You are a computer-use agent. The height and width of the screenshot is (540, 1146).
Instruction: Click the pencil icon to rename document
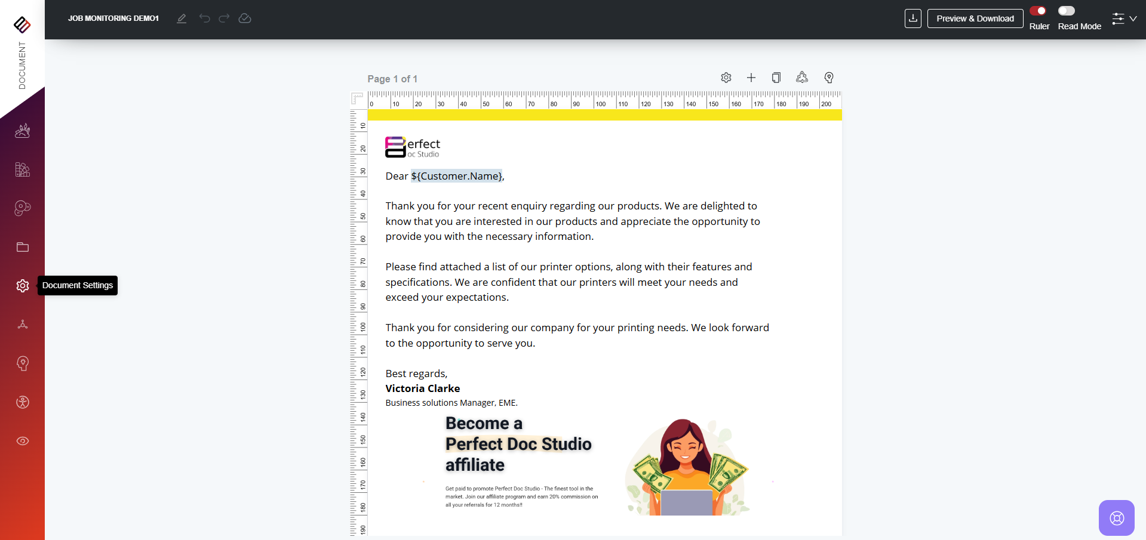[x=182, y=18]
